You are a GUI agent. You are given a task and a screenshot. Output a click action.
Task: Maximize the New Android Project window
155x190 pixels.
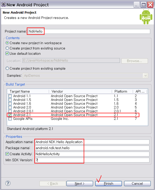coord(143,5)
